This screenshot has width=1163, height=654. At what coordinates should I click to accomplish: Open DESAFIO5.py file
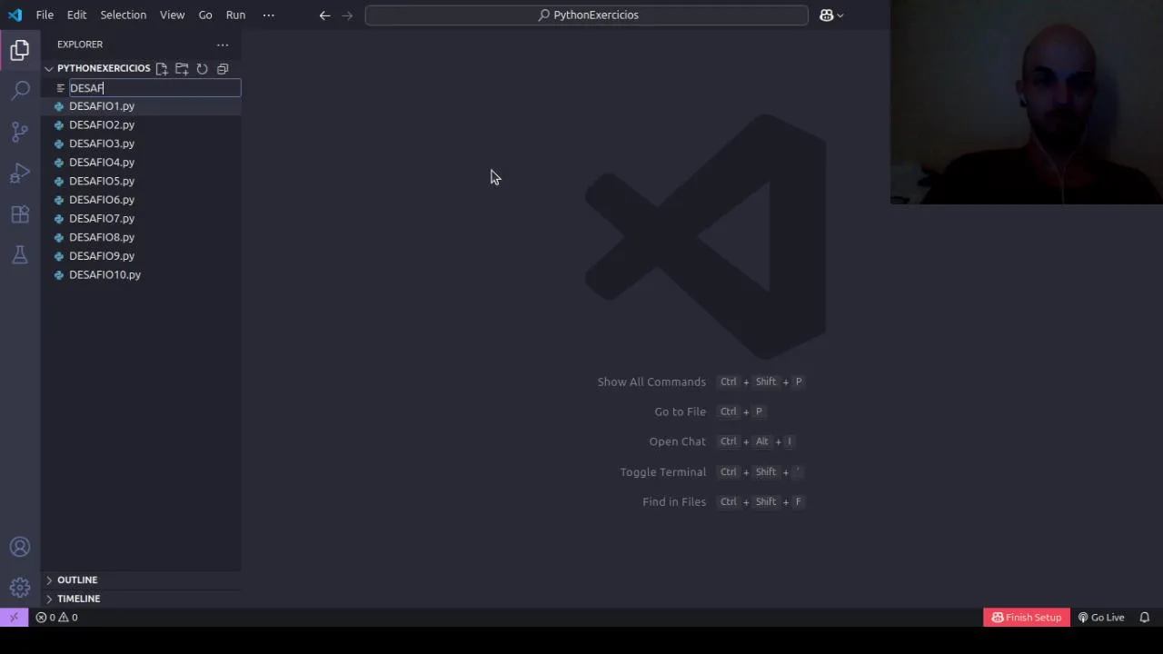(x=102, y=181)
